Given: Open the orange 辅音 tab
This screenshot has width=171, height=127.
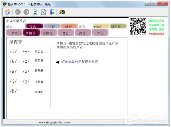Looking at the screenshot, I should coord(69,26).
